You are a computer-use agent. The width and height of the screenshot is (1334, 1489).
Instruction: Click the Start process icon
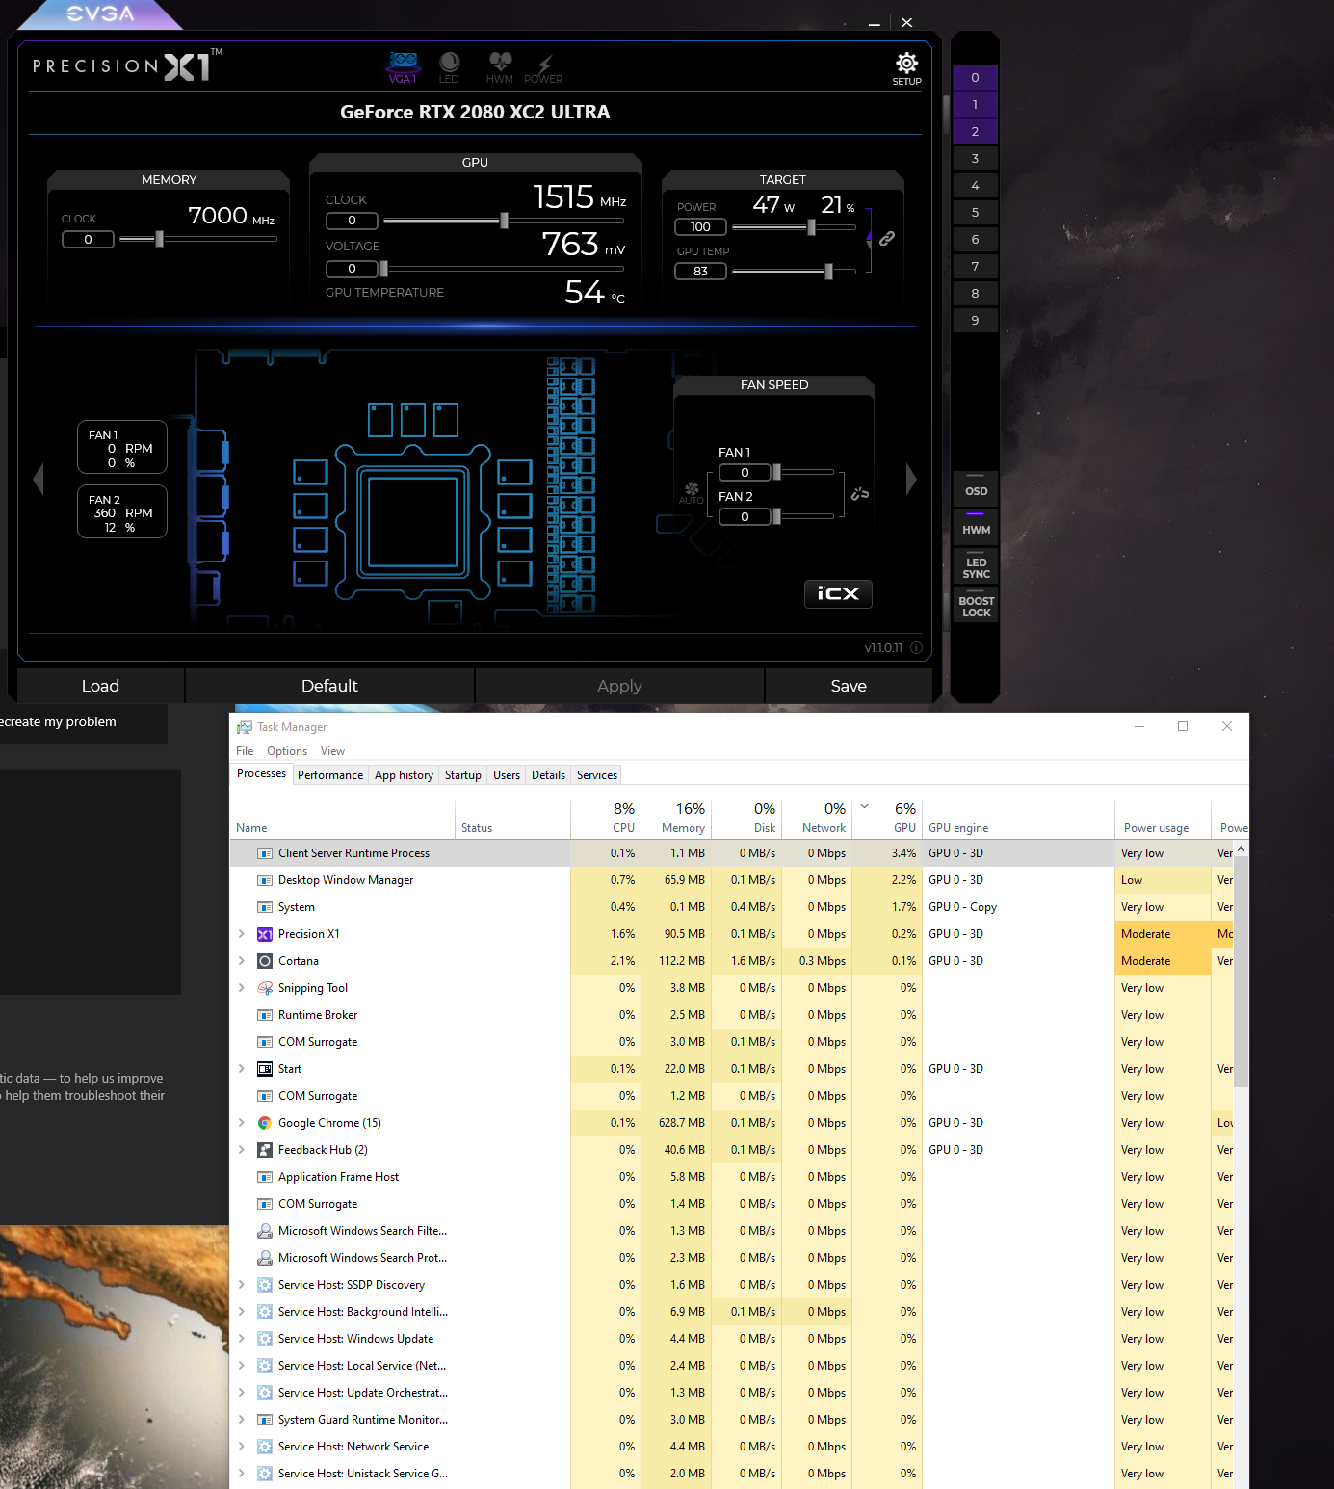coord(265,1069)
